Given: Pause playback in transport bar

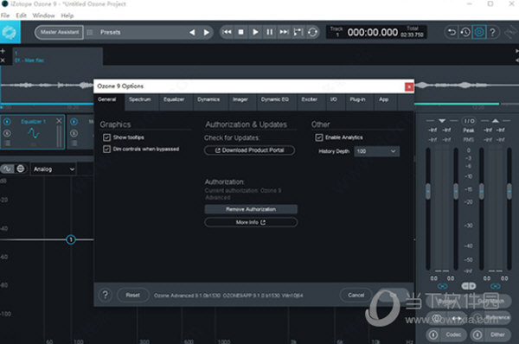Looking at the screenshot, I should [269, 32].
